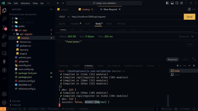The height and width of the screenshot is (111, 198).
Task: Open Run and Debug view
Action: click(x=4, y=36)
